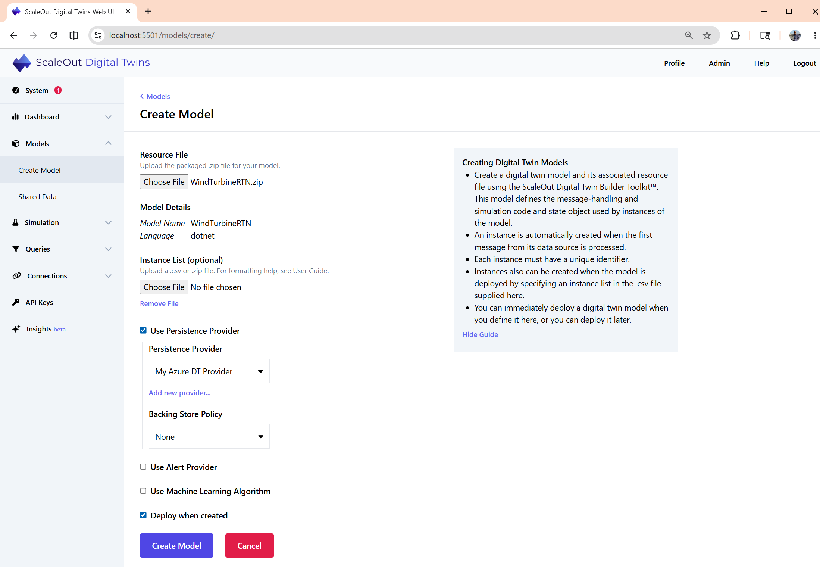Expand the Connections menu chevron
Screen dimensions: 820x567
[x=108, y=276]
